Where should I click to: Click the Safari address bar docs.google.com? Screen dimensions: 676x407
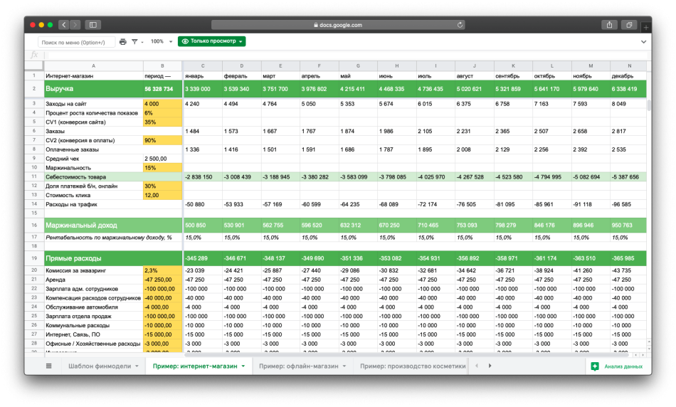[338, 25]
